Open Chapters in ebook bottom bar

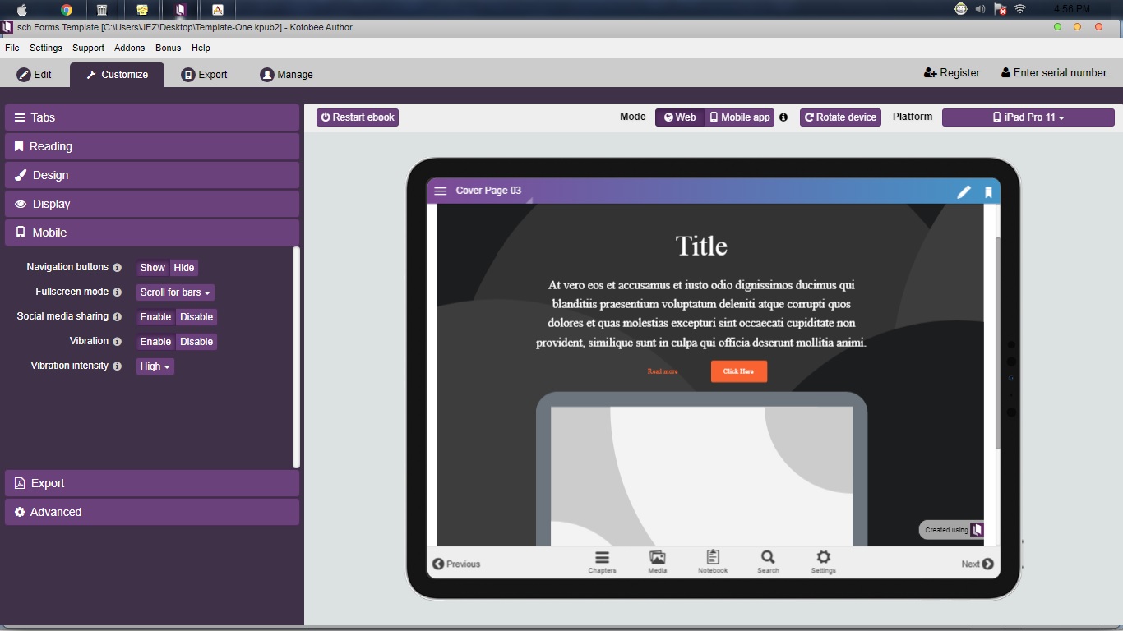click(603, 562)
